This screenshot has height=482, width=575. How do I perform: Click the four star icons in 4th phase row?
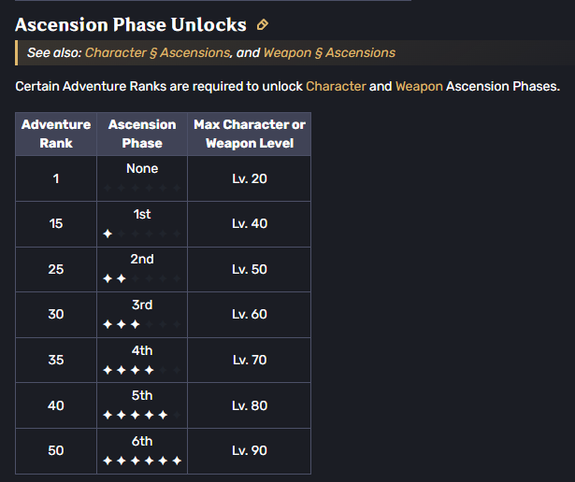click(128, 370)
